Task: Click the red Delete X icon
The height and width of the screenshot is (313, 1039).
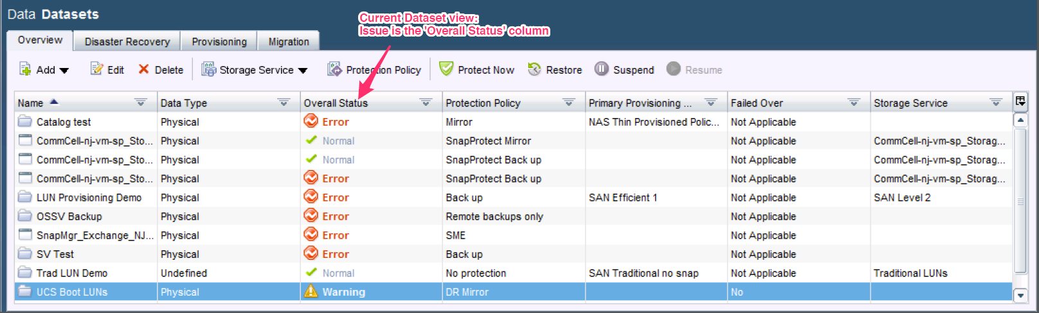Action: click(143, 69)
